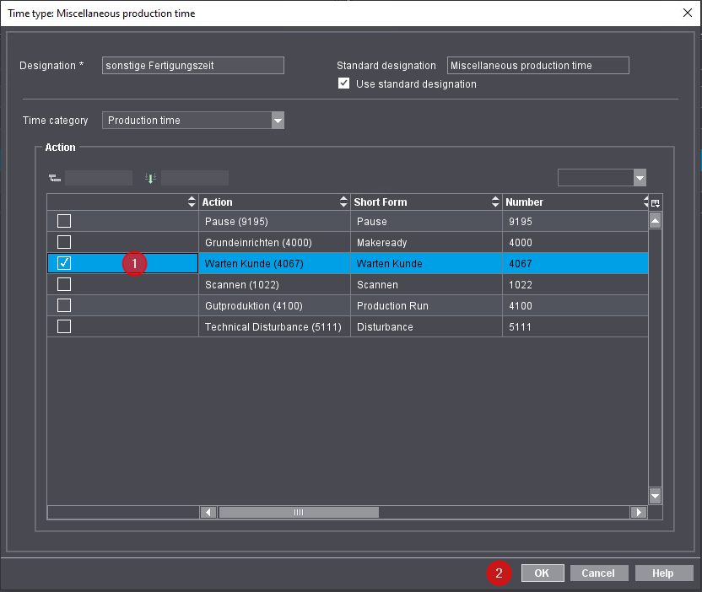Disable Use standard designation
Viewport: 702px width, 592px height.
click(x=343, y=83)
